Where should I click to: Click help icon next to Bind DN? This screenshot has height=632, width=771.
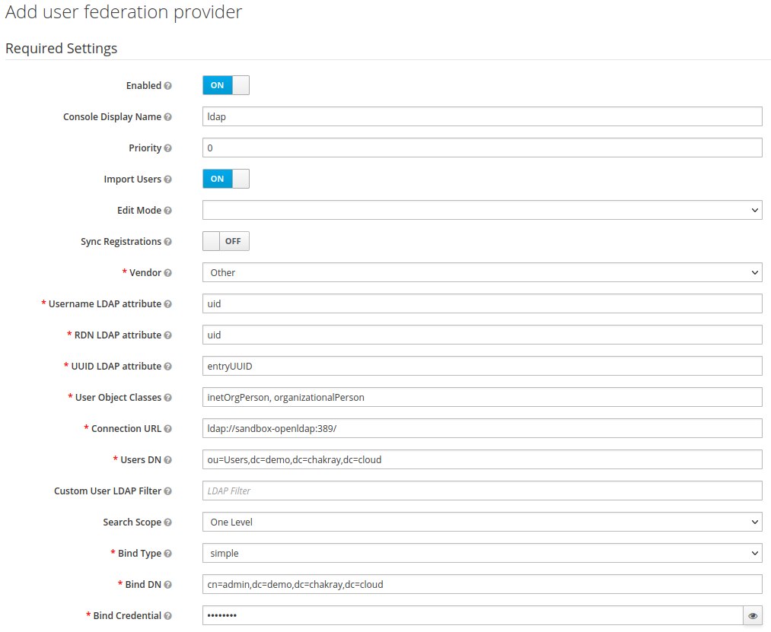click(x=167, y=585)
